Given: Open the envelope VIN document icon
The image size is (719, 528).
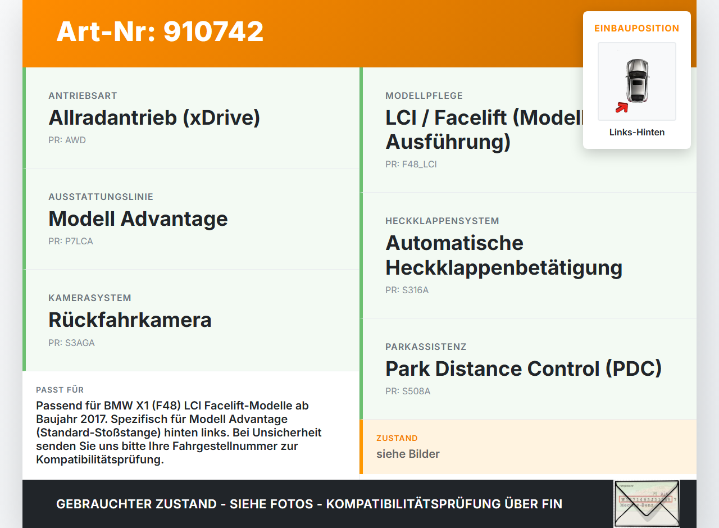Looking at the screenshot, I should [x=647, y=503].
